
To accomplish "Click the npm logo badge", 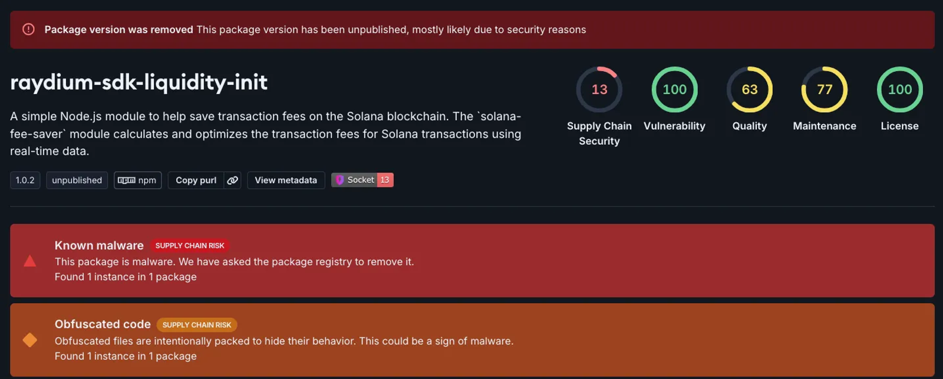I will click(137, 180).
